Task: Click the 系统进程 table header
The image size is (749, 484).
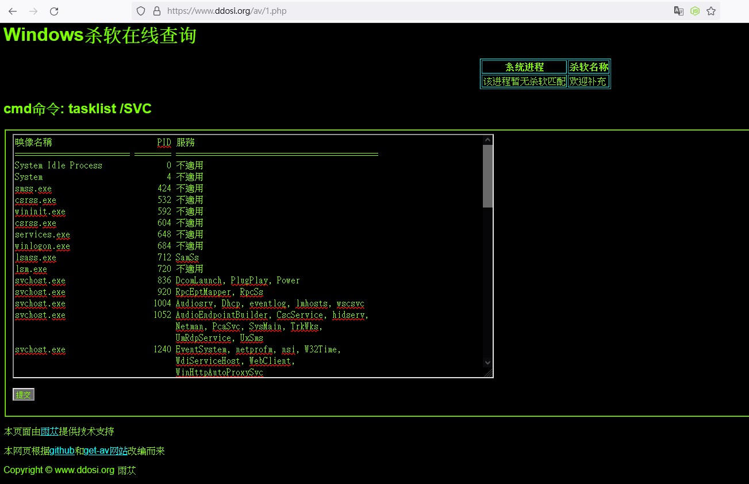Action: pos(524,67)
